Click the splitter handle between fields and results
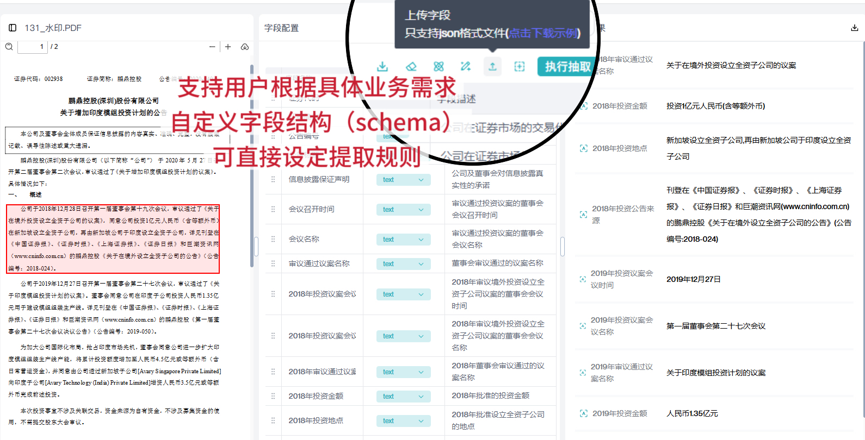865x440 pixels. click(x=563, y=247)
